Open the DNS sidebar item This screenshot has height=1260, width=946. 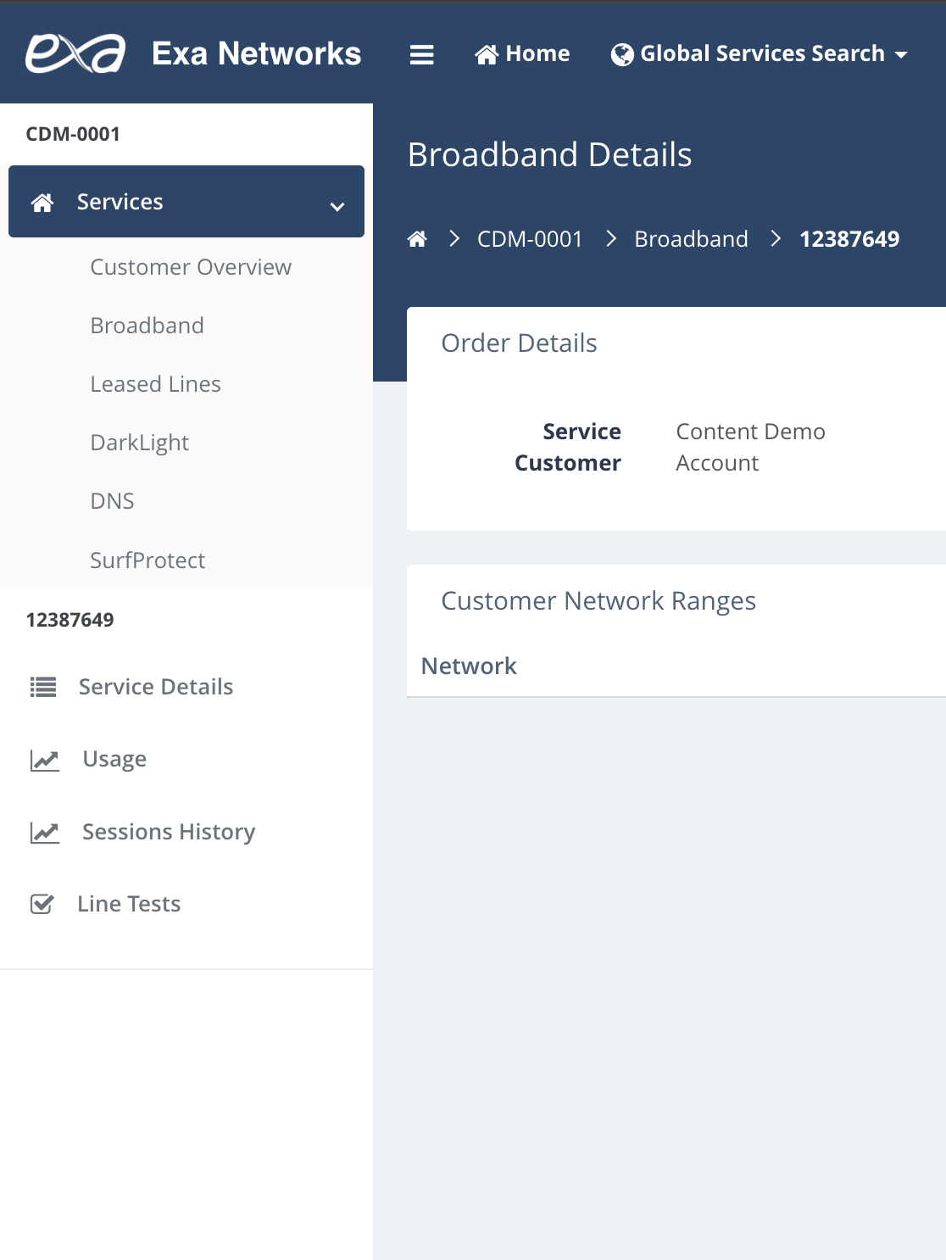(112, 501)
